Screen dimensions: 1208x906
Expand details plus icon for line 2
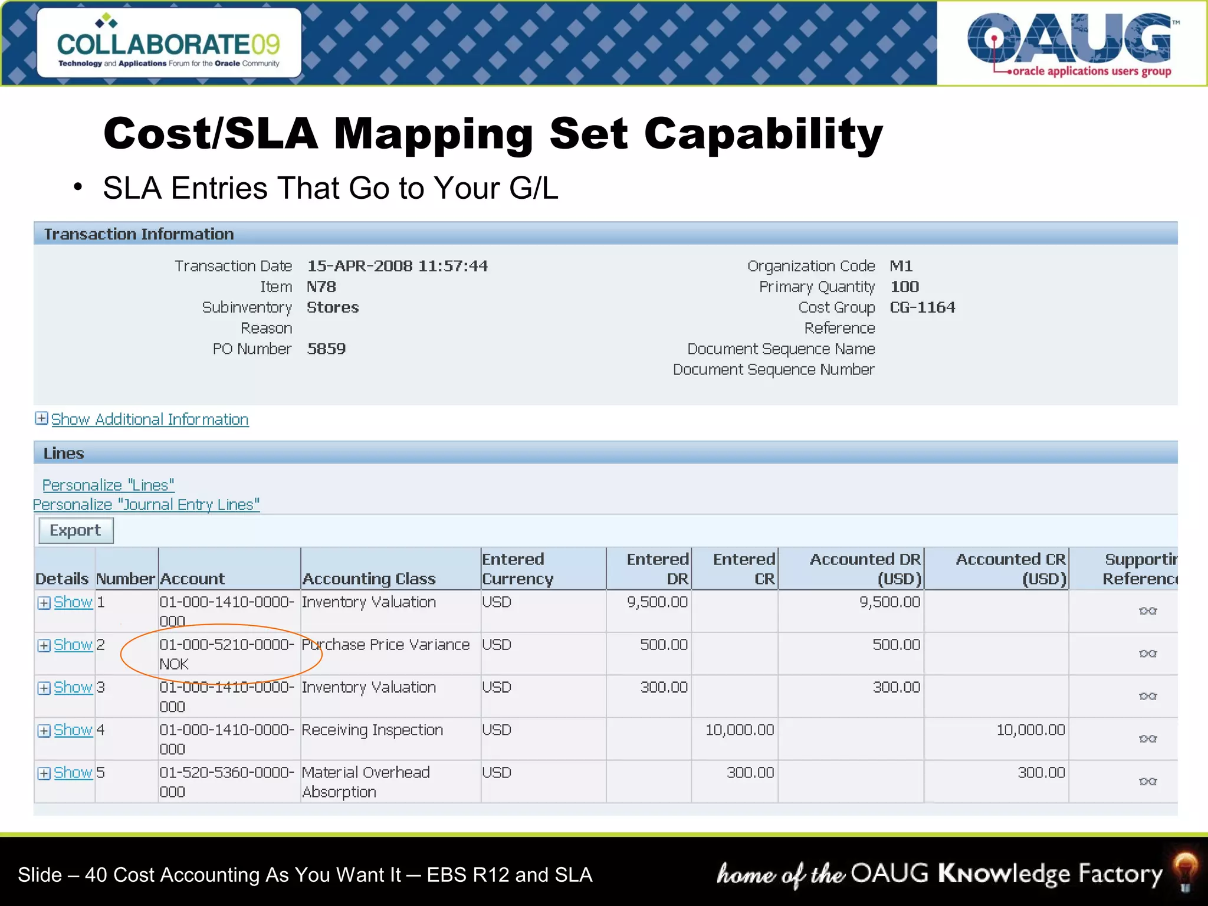[x=44, y=645]
